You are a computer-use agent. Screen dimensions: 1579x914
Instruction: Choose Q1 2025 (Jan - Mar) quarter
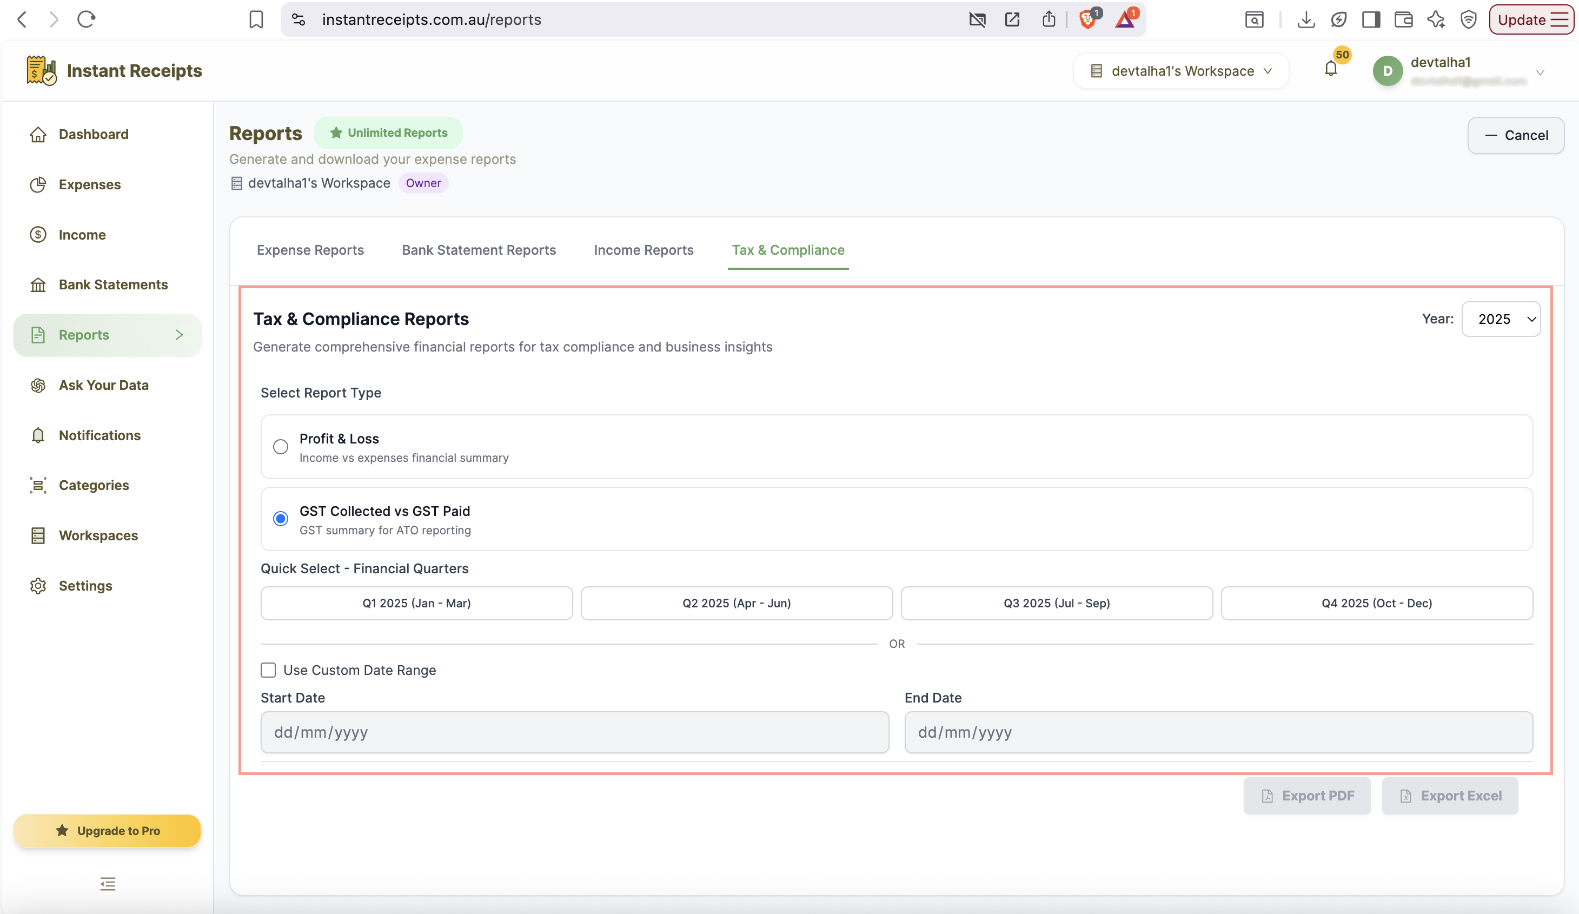[x=417, y=603]
